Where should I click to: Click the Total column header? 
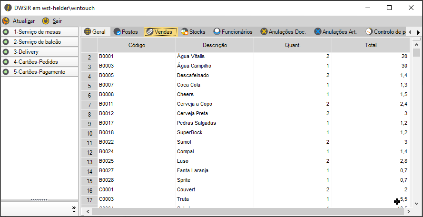370,45
